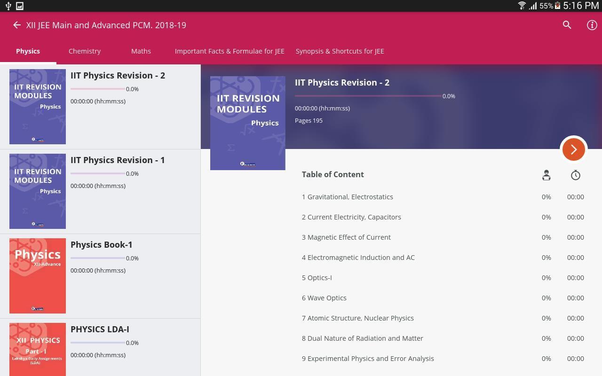The height and width of the screenshot is (376, 602).
Task: Click 00:00:00 time under Physics Book-1
Action: tap(98, 271)
